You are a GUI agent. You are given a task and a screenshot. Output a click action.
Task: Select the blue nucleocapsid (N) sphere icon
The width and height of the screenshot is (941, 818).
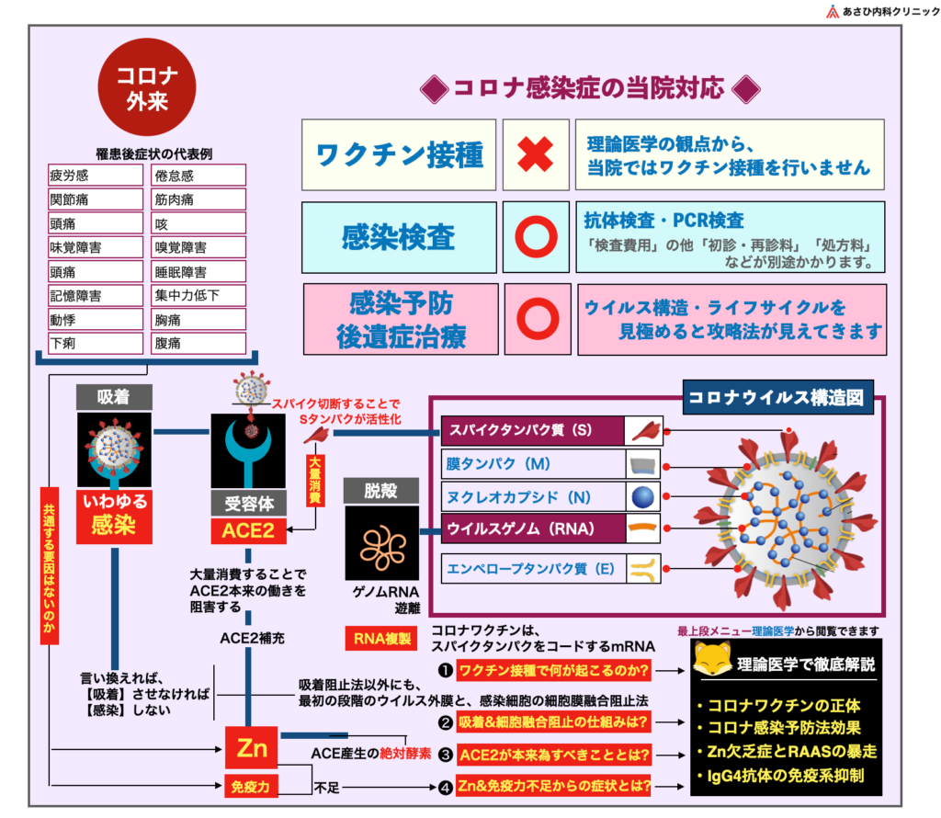click(641, 497)
